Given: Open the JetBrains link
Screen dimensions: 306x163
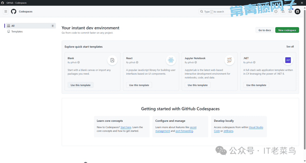Looking at the screenshot, I should [x=228, y=131].
